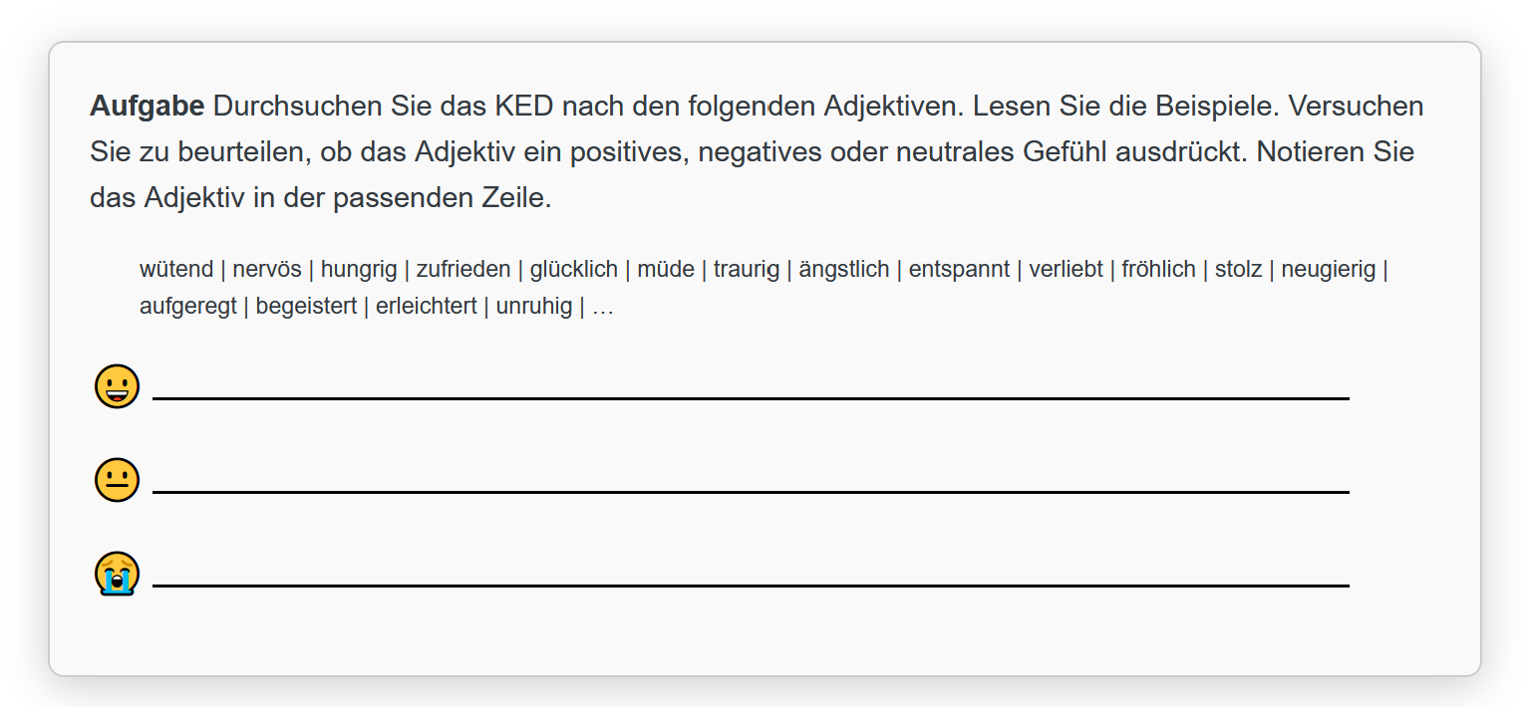Click on 'traurig' in the word list
This screenshot has width=1531, height=707.
747,269
